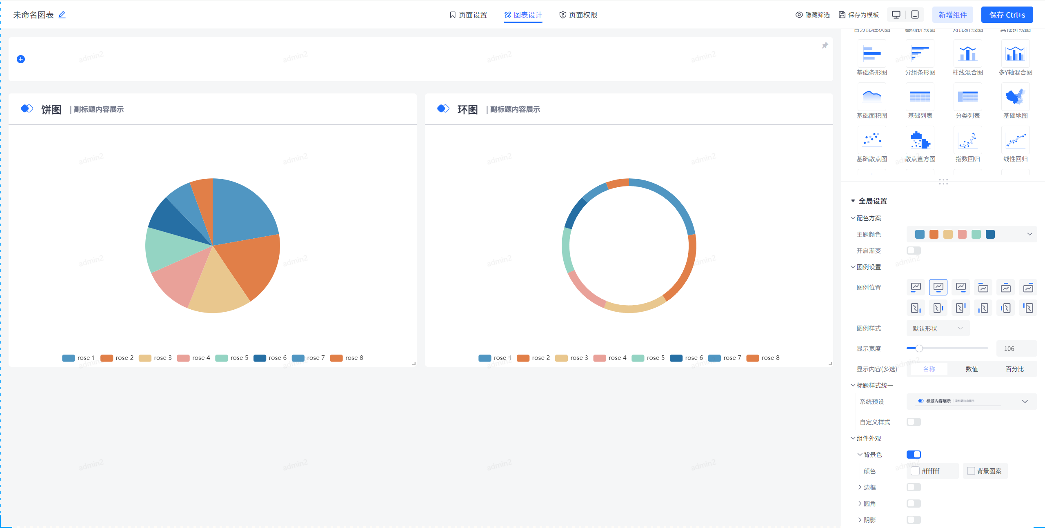
Task: Switch to mobile device preview icon
Action: 915,15
